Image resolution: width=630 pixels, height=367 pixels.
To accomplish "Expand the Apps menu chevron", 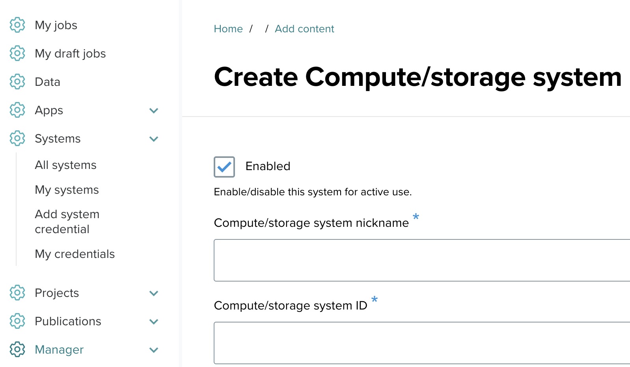I will coord(154,111).
